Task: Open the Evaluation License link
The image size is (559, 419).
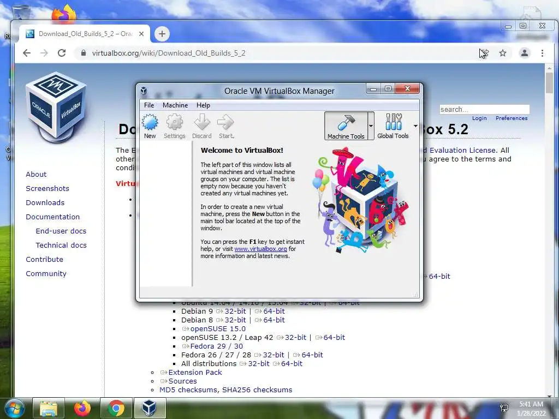Action: tap(462, 151)
